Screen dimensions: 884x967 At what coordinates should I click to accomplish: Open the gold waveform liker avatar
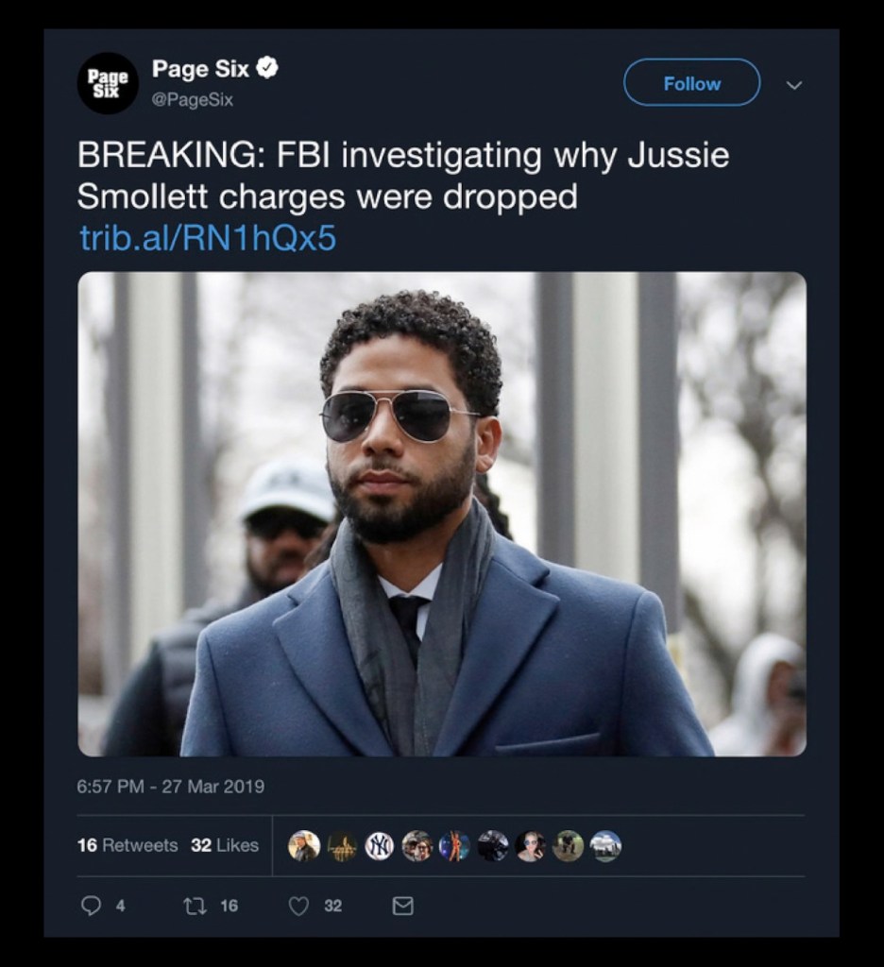(x=341, y=846)
